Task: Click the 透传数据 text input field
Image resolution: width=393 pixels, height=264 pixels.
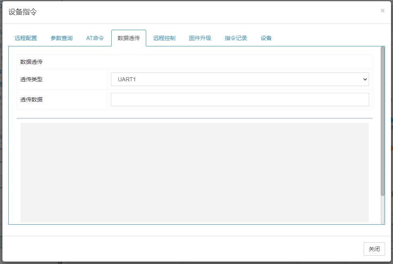Action: tap(240, 99)
